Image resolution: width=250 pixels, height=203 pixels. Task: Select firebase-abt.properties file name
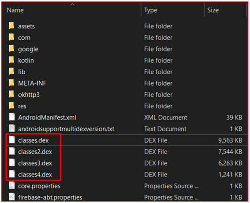[x=50, y=197]
